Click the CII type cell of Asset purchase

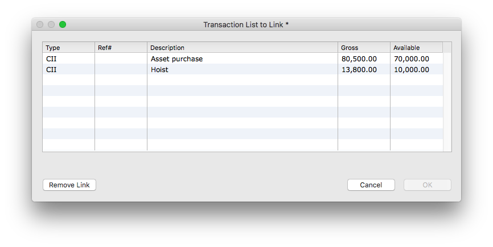[68, 58]
